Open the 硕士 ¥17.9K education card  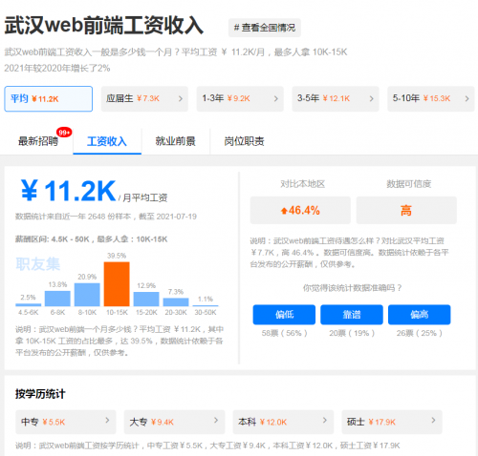click(392, 422)
